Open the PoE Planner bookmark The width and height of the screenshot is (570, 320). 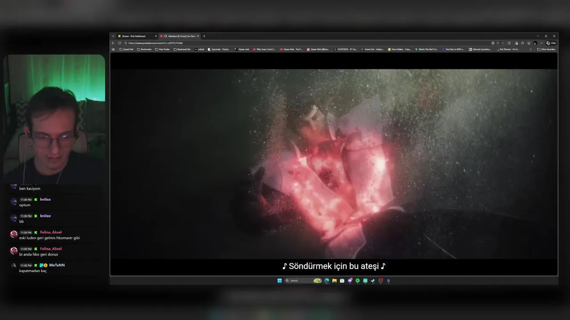tap(508, 49)
